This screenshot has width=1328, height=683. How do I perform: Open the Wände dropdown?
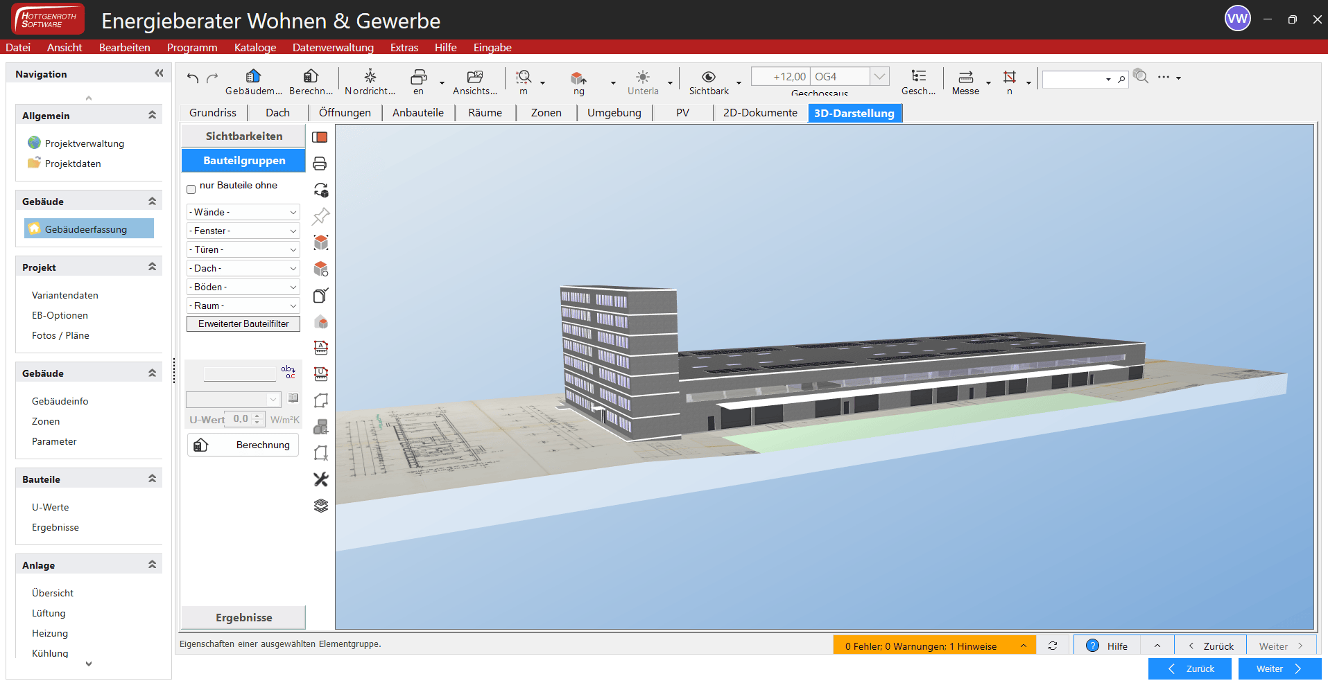243,212
